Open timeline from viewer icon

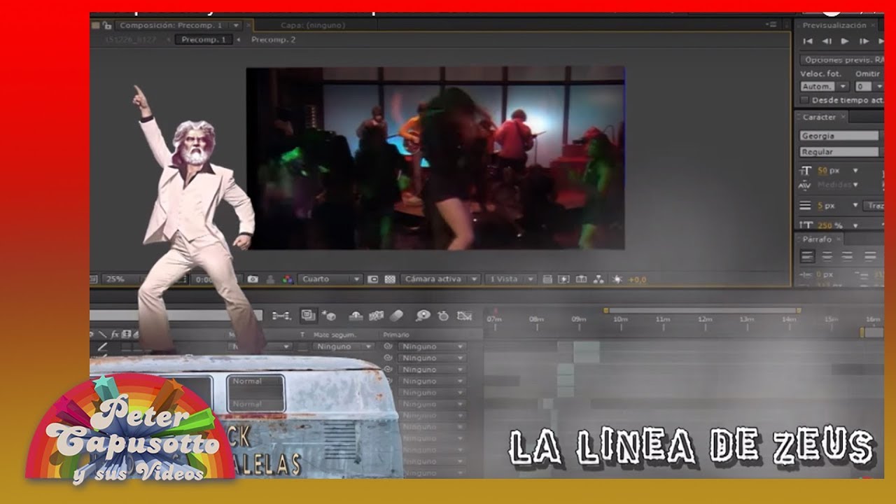581,279
